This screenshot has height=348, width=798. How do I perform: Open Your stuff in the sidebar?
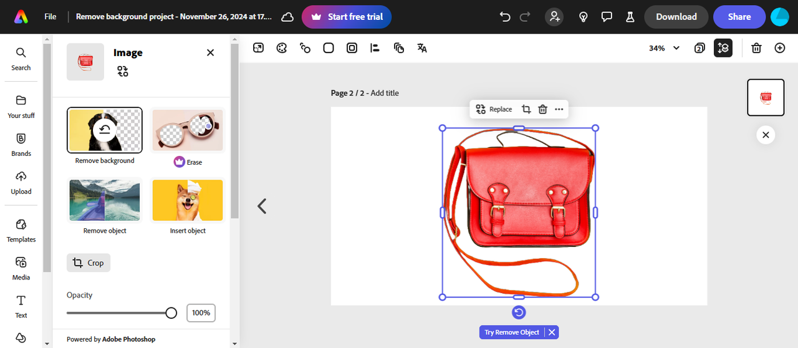pyautogui.click(x=21, y=107)
